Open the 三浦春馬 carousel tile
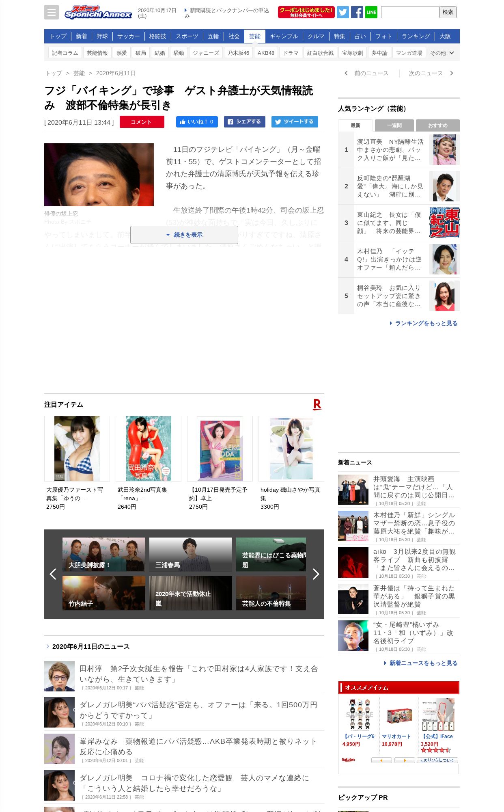Viewport: 504px width, 812px height. click(x=191, y=555)
